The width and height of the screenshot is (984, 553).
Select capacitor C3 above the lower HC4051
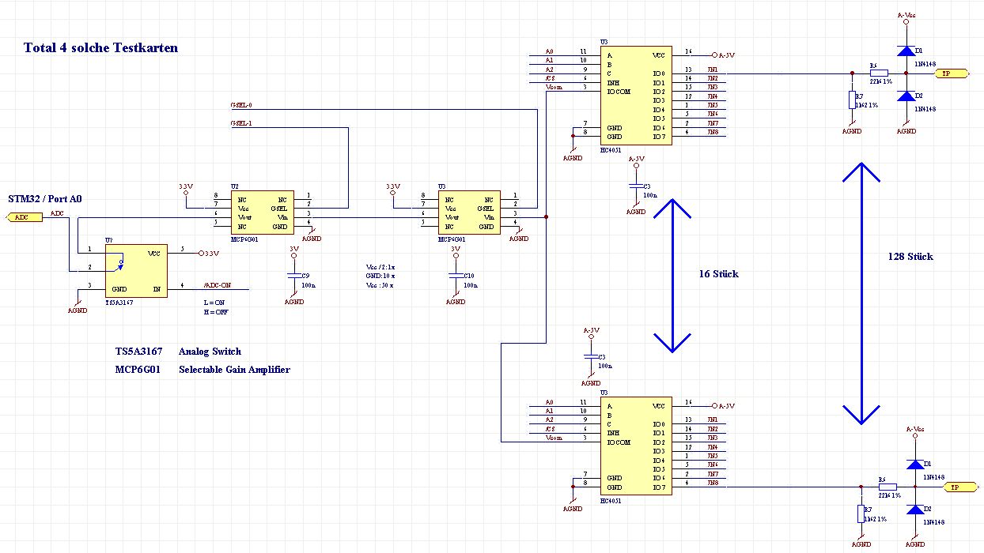(x=590, y=356)
